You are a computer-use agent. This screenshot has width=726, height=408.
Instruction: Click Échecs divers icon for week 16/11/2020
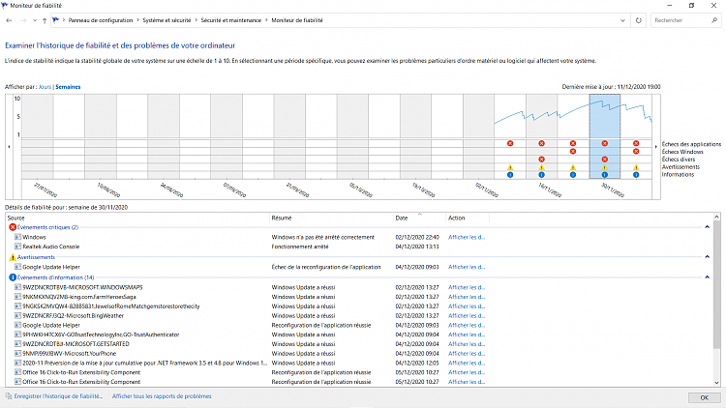(x=542, y=160)
